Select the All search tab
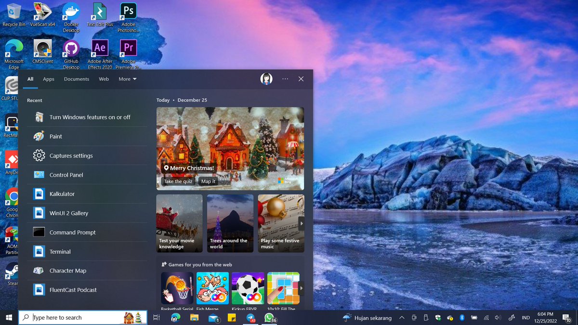578x325 pixels. pos(30,79)
